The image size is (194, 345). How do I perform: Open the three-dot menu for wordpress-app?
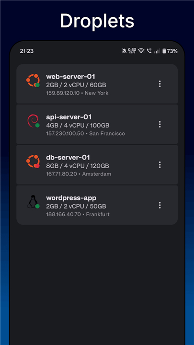[160, 205]
